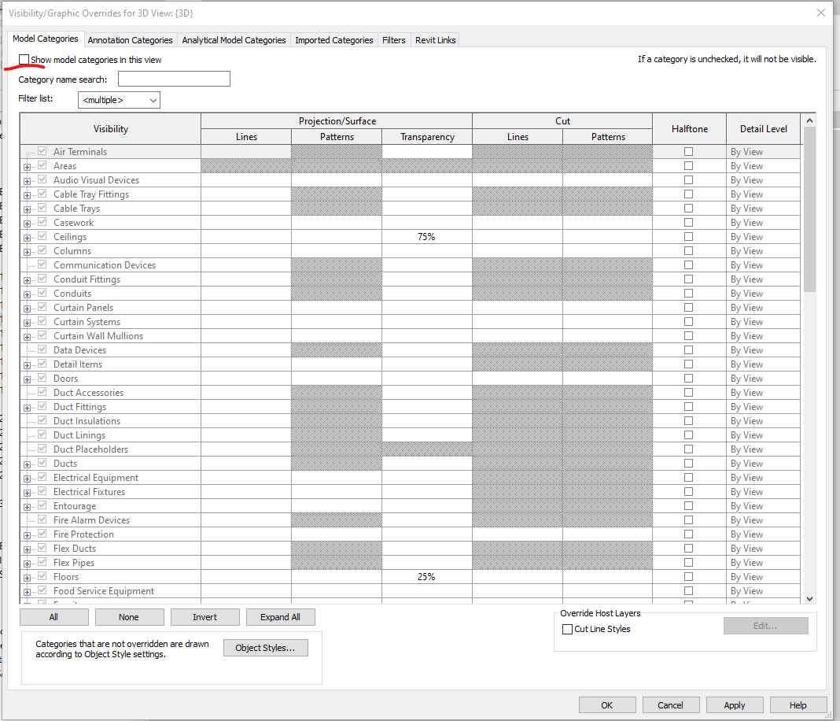
Task: Click the Expand All button
Action: point(280,616)
